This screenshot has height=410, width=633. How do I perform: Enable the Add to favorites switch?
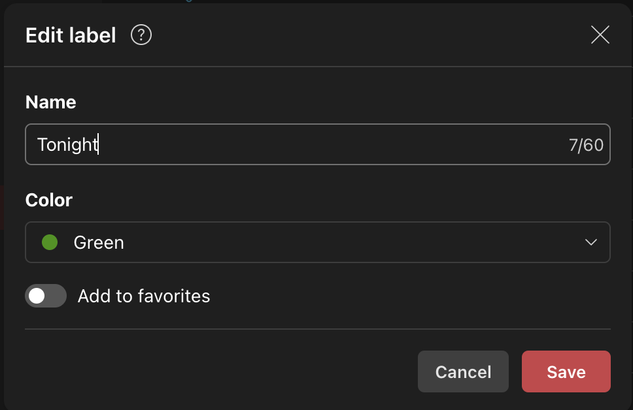click(46, 296)
